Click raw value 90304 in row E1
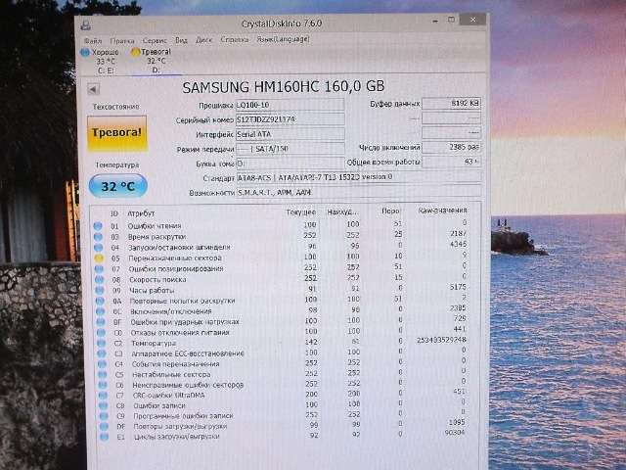The height and width of the screenshot is (470, 626). (454, 433)
